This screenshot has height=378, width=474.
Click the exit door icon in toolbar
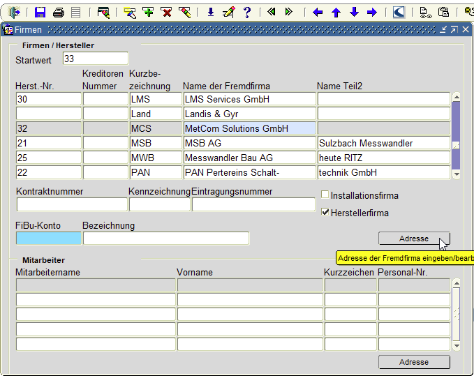tap(15, 13)
